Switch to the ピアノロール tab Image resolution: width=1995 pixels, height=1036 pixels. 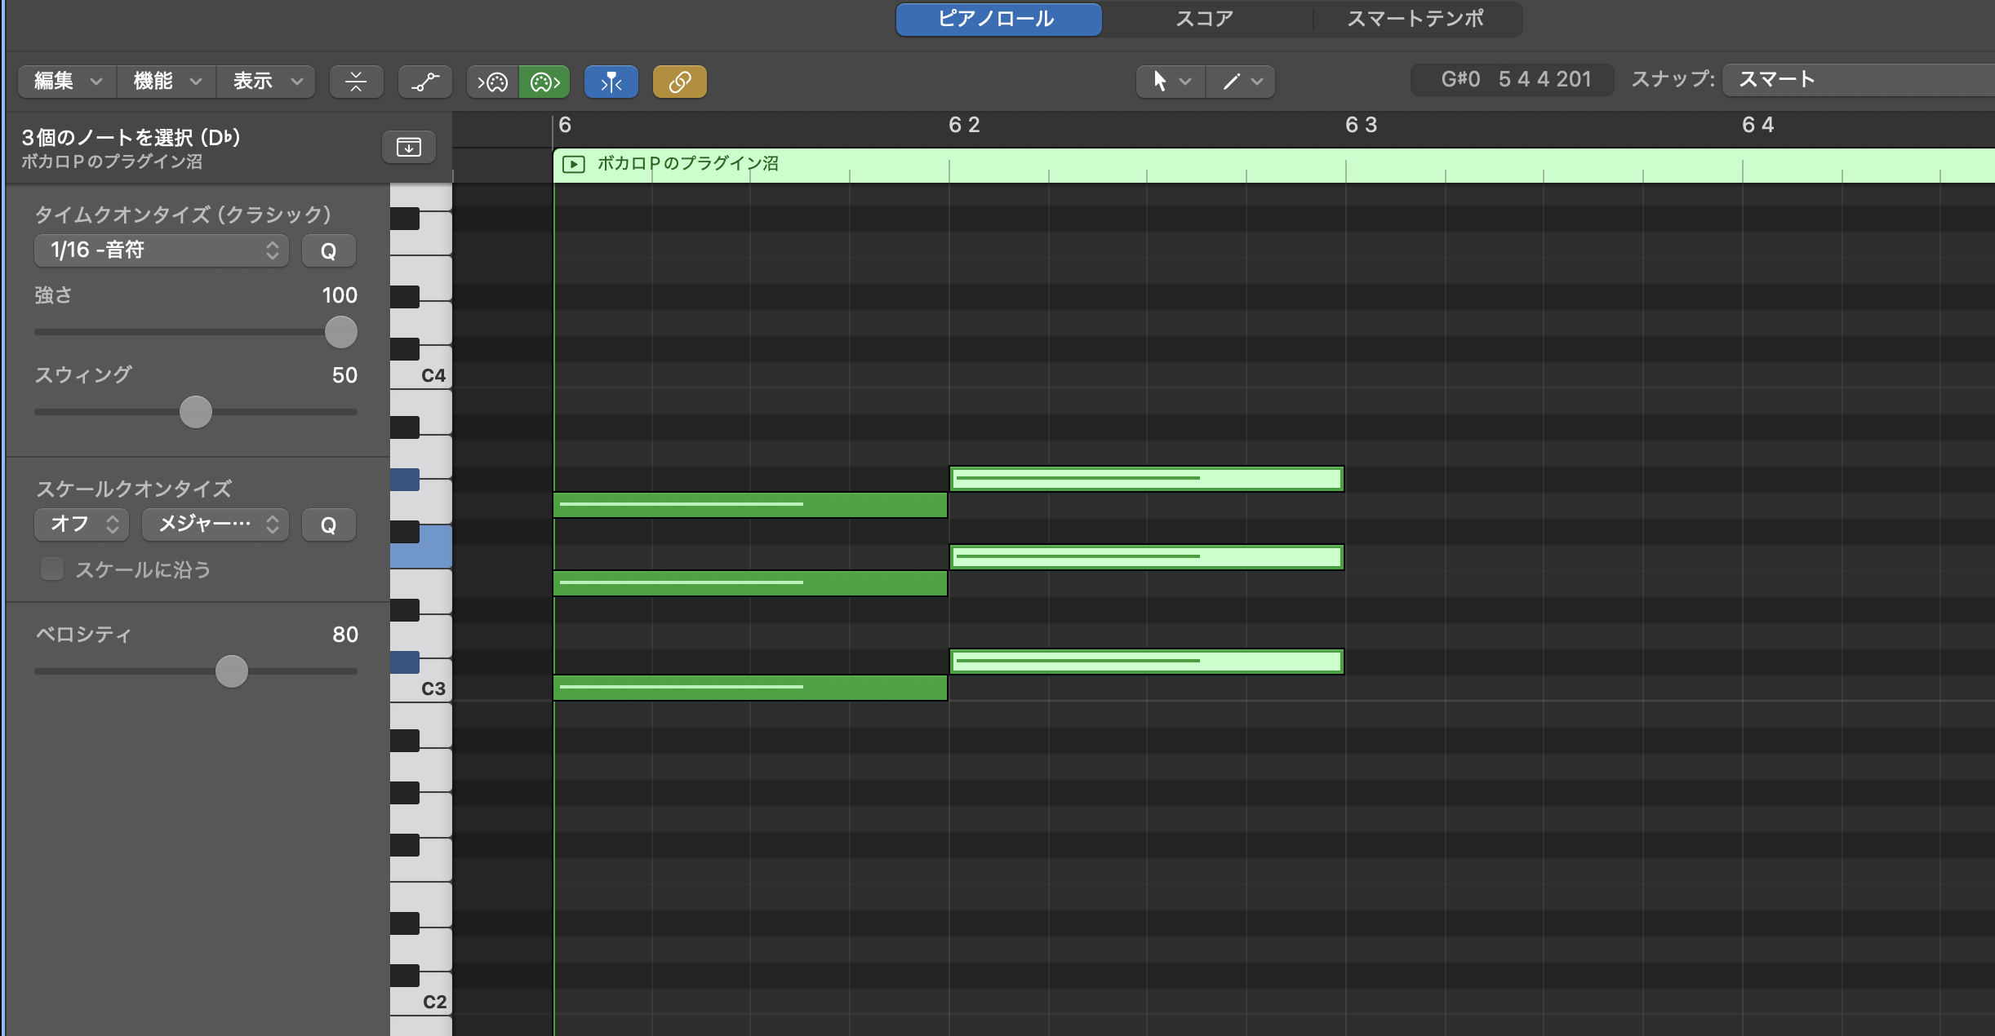(998, 19)
